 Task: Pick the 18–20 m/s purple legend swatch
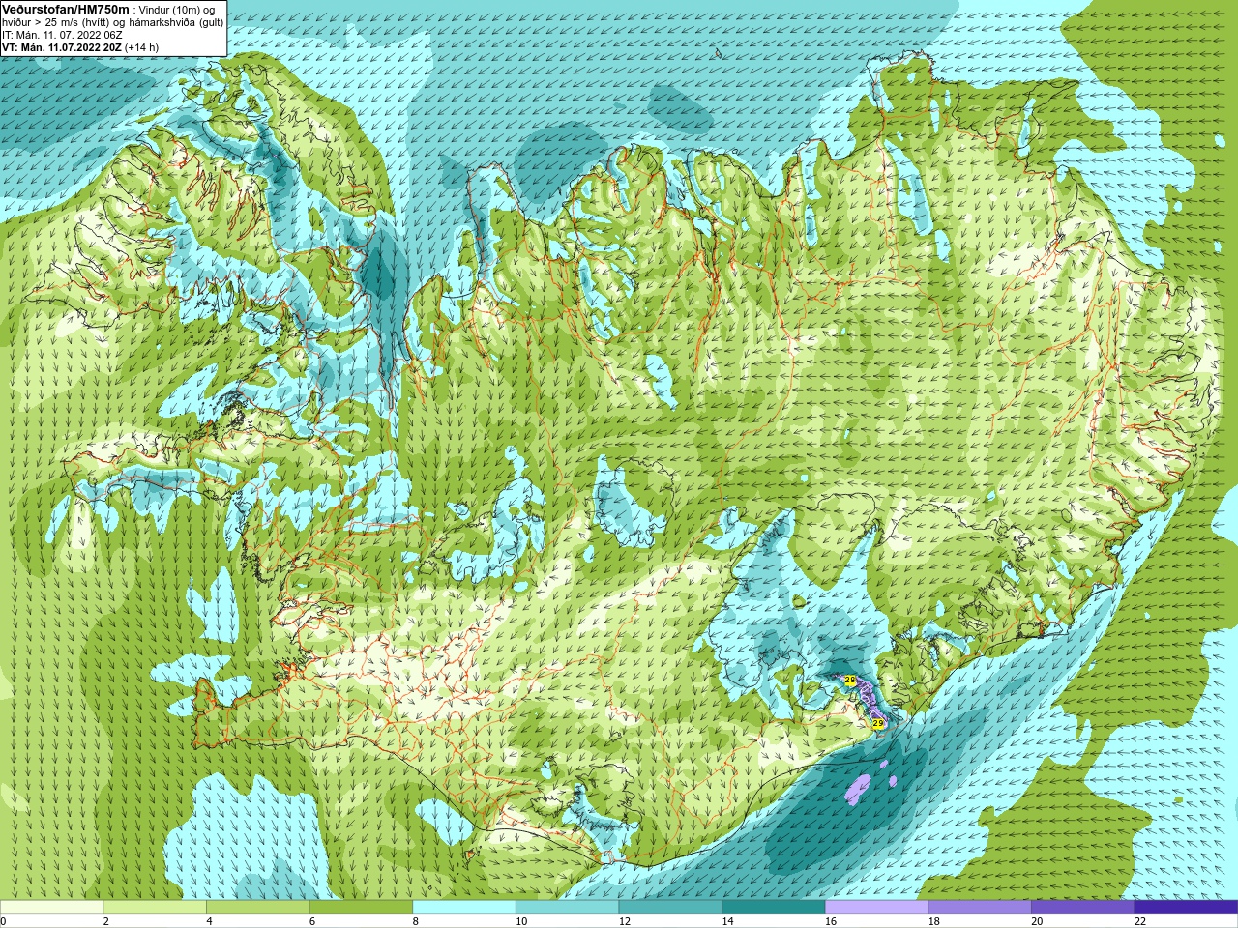coord(980,908)
